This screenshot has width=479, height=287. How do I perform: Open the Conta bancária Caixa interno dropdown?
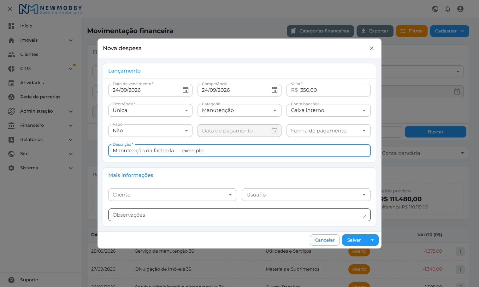click(328, 110)
